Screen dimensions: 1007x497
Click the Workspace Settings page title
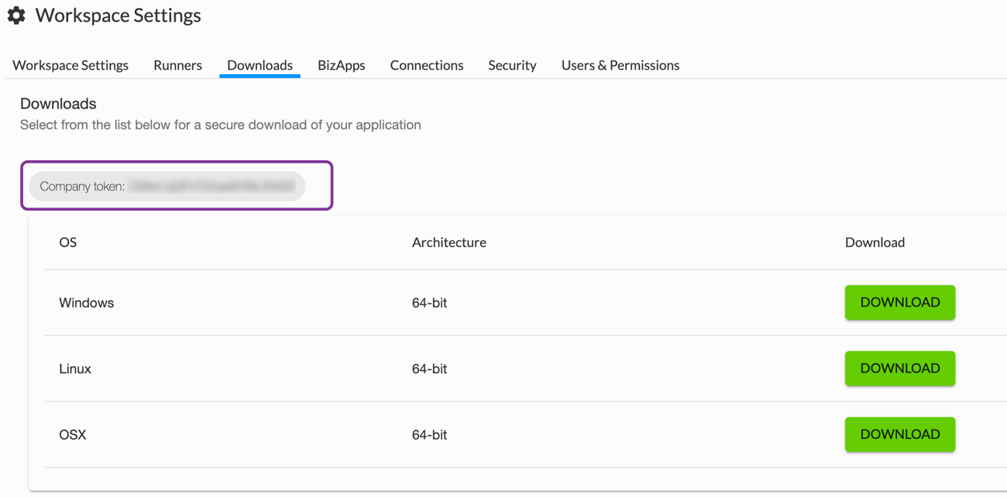point(119,15)
